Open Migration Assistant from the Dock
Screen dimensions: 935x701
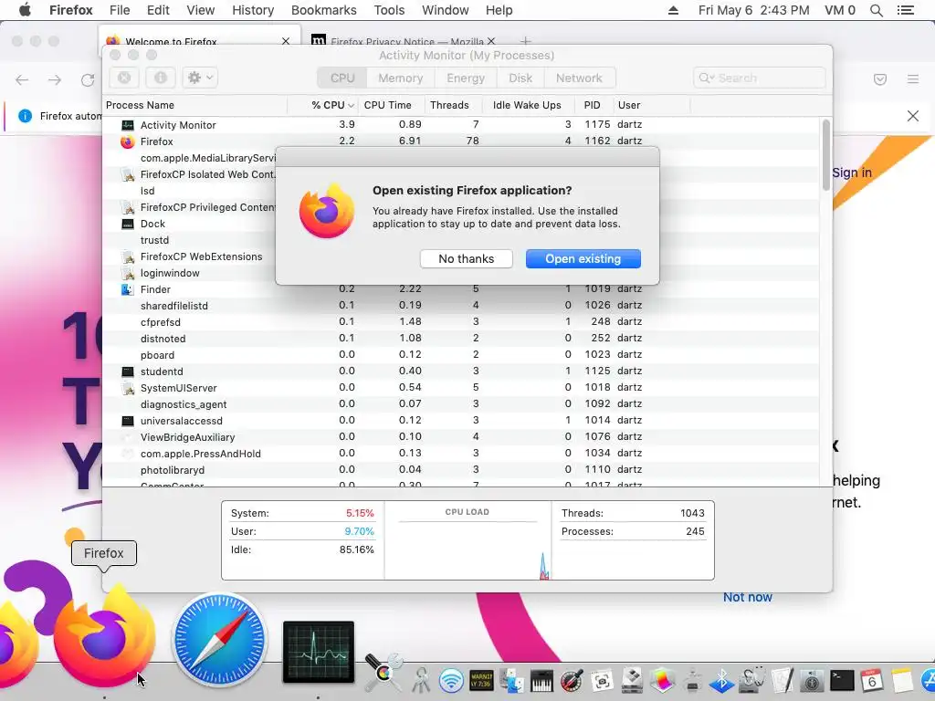click(x=511, y=680)
